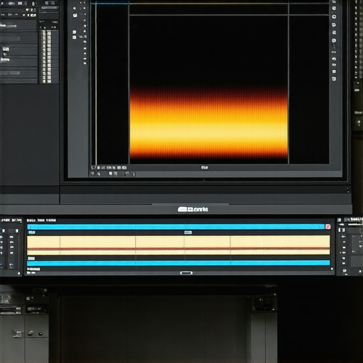Select the upper blue timeline track clip

pyautogui.click(x=176, y=227)
